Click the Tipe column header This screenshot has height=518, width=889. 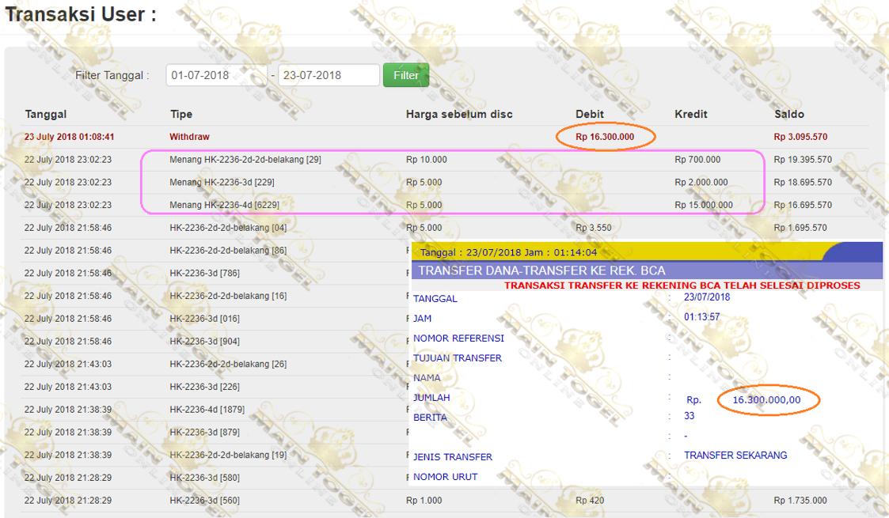tap(181, 114)
